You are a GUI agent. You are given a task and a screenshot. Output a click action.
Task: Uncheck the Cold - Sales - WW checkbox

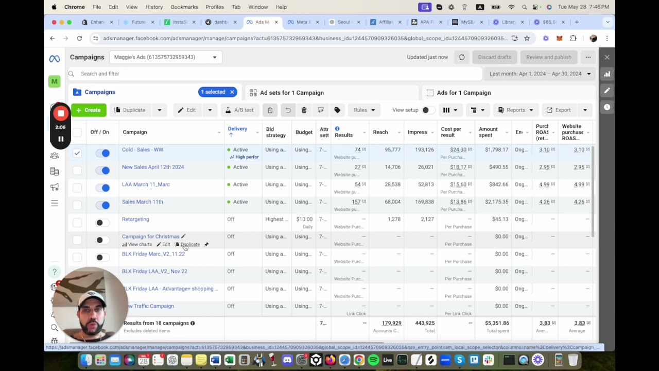click(x=77, y=153)
